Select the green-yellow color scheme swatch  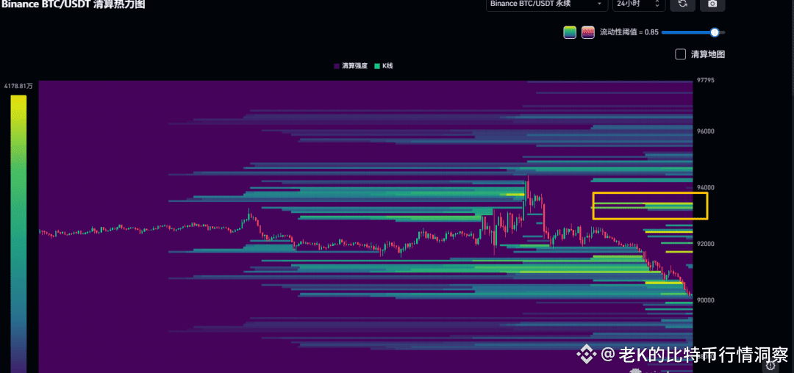(x=570, y=32)
